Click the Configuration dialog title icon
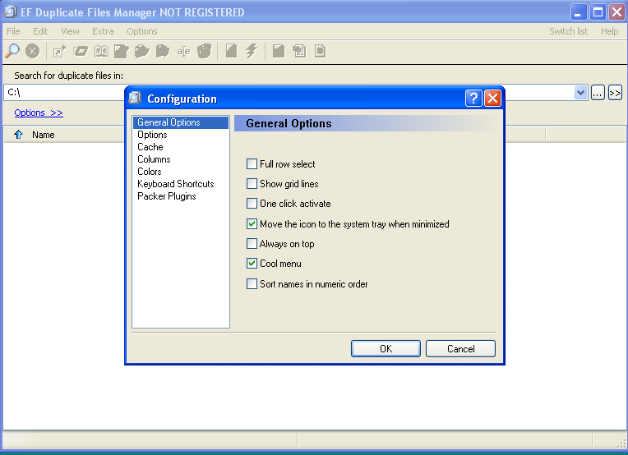This screenshot has width=628, height=455. tap(136, 98)
